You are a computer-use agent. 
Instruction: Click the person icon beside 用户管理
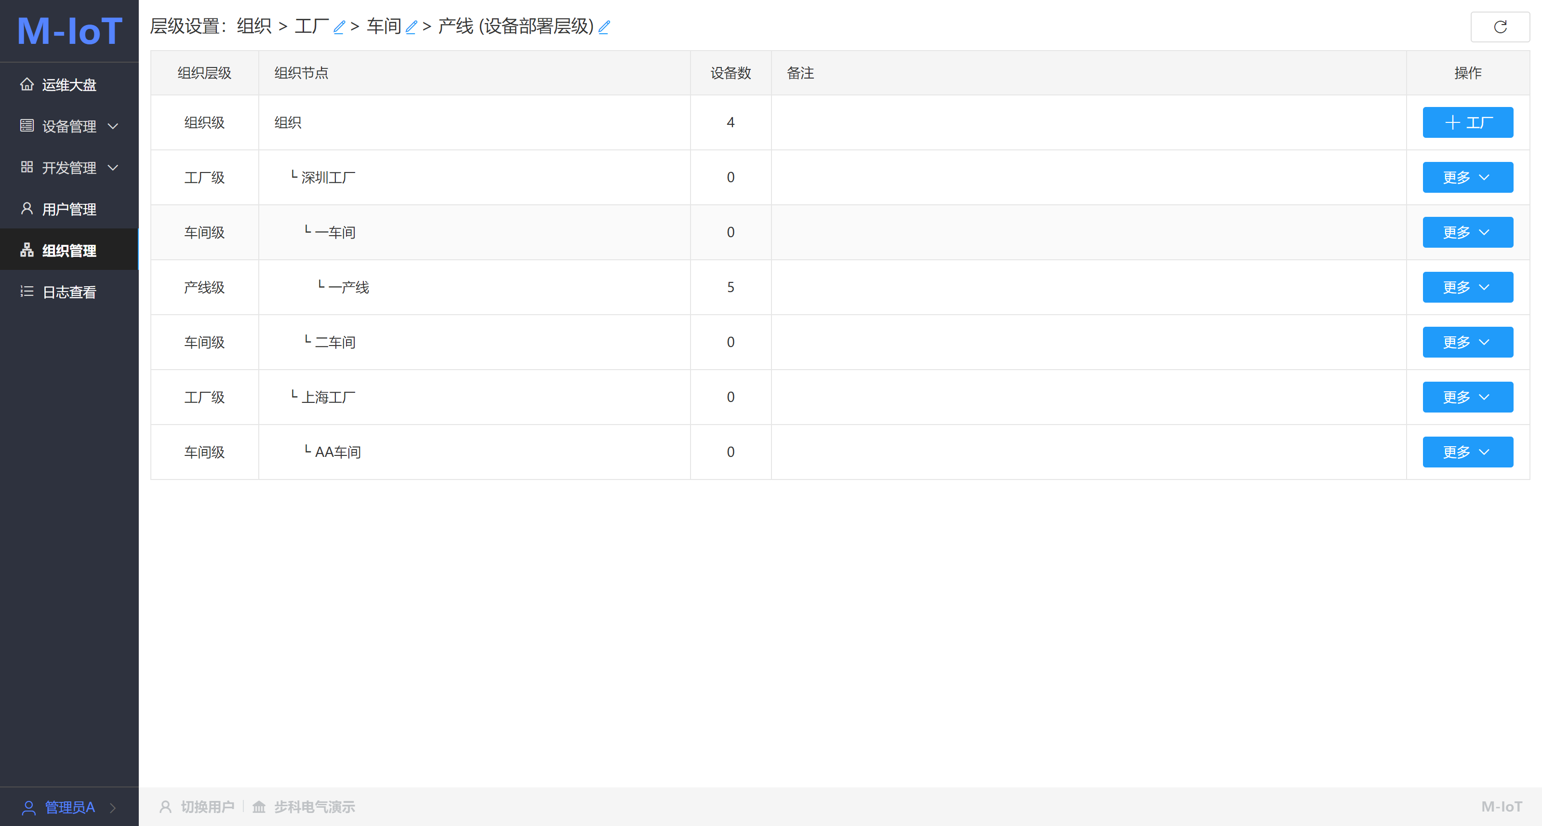coord(27,208)
